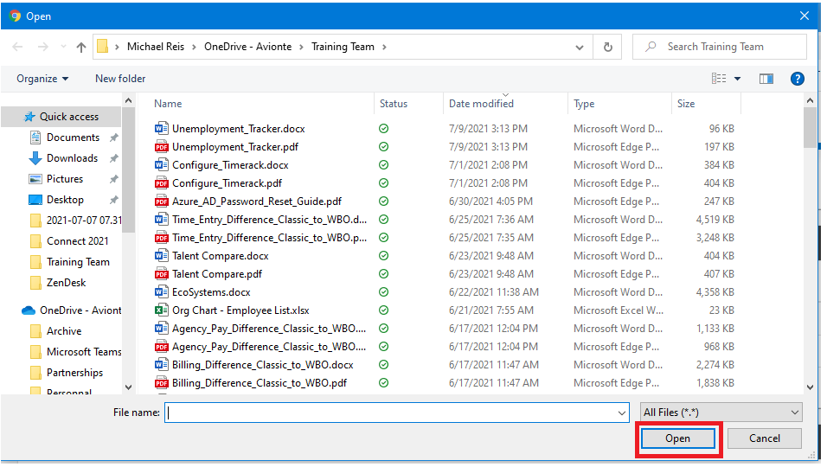Click the Search Training Team box
Screen dimensions: 827x467
click(x=720, y=47)
